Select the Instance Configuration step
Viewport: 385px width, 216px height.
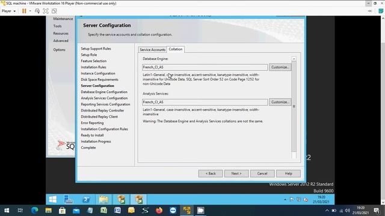(98, 73)
